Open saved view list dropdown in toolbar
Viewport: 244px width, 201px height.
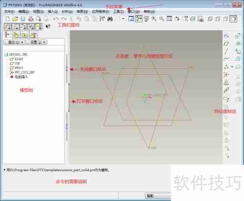pos(185,19)
